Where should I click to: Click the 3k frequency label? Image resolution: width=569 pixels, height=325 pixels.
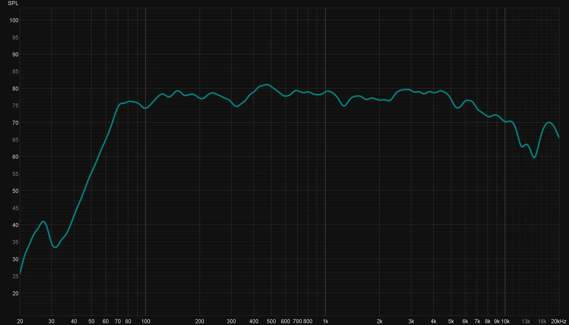411,321
